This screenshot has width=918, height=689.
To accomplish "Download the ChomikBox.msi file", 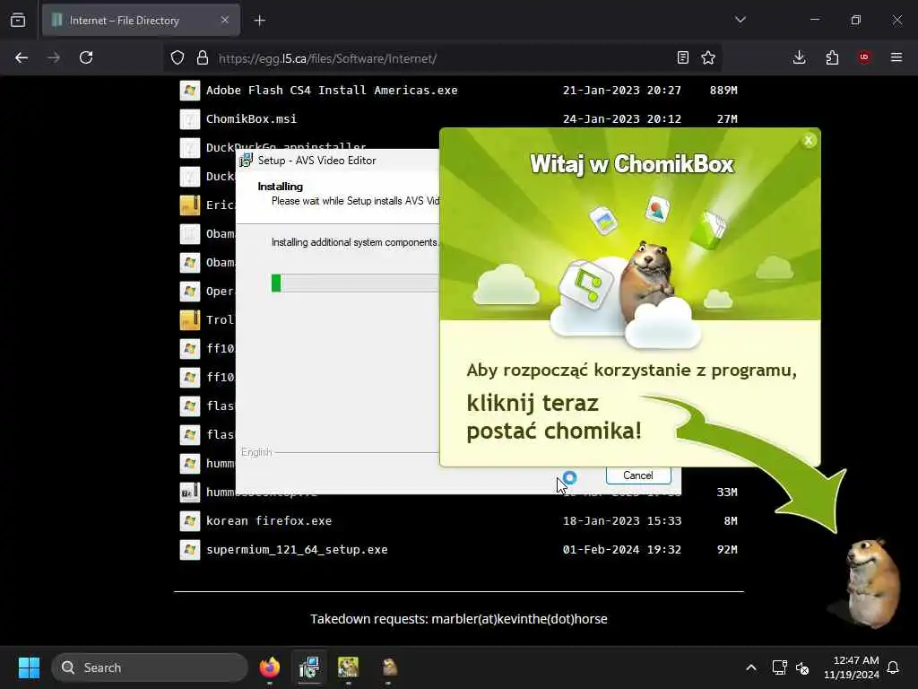I will pyautogui.click(x=251, y=119).
